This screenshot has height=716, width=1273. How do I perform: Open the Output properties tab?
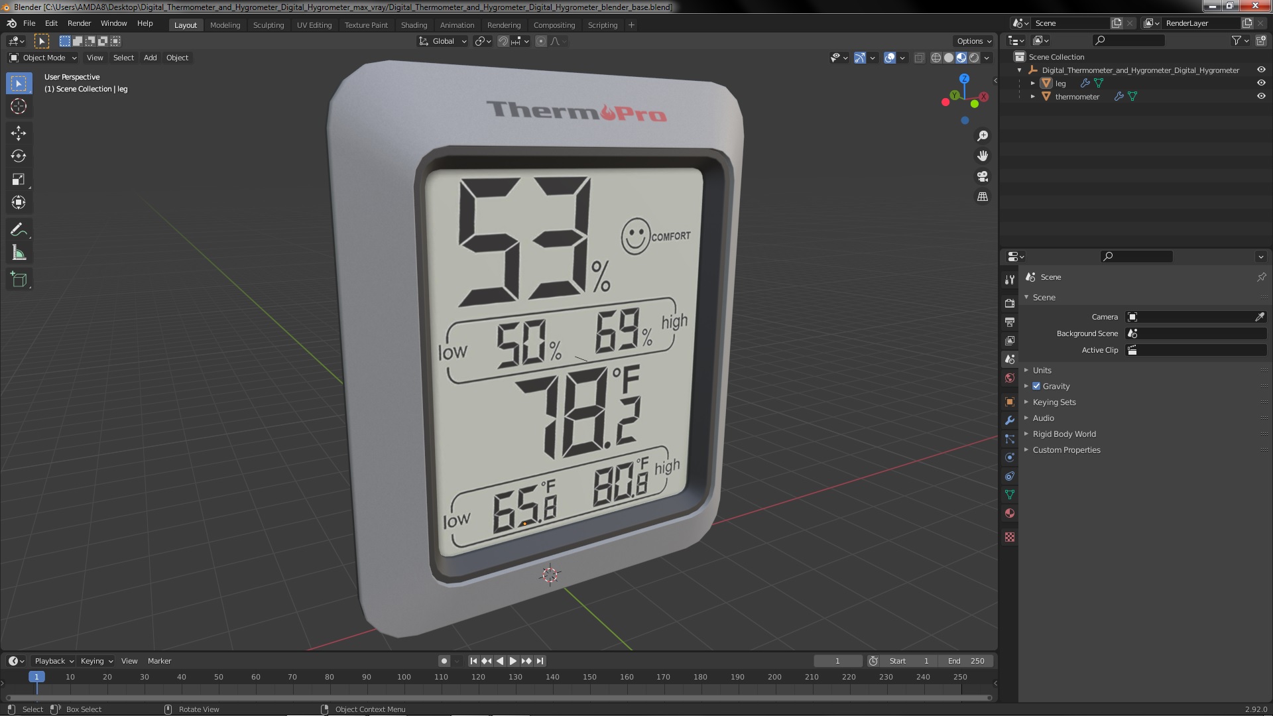(1010, 322)
